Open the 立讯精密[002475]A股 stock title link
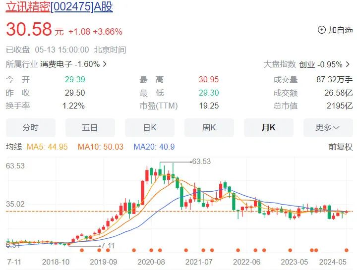Viewport: 359px width, 270px height. click(60, 7)
